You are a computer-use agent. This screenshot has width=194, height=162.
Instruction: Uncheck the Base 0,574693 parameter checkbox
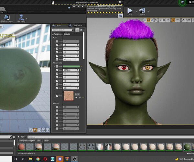(57, 70)
